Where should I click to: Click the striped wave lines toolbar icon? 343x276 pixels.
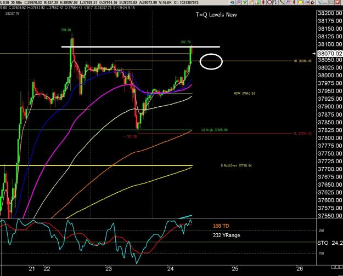[239, 2]
